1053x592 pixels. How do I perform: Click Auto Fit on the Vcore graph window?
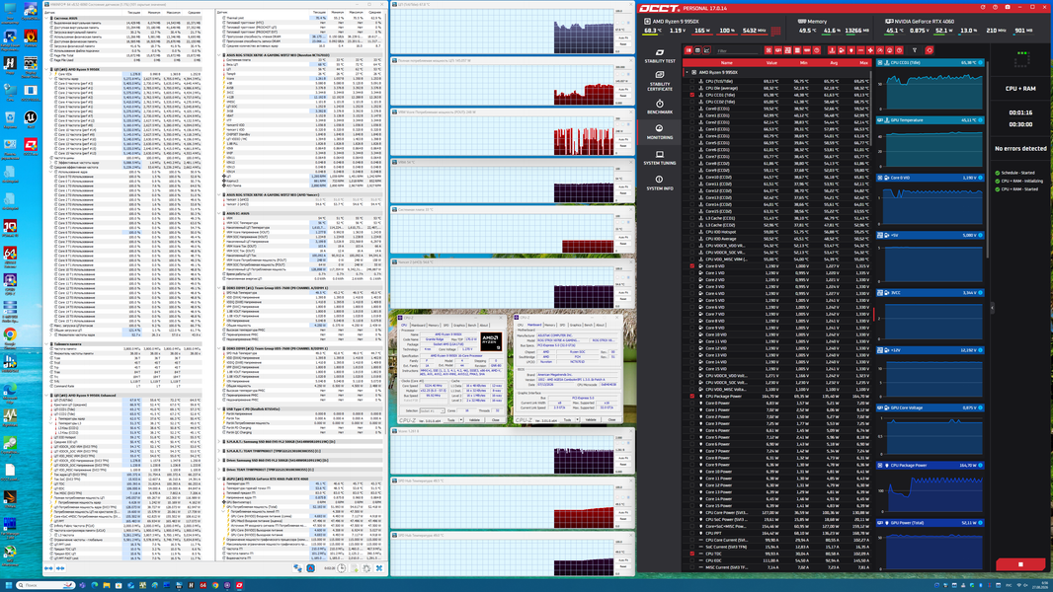[x=623, y=459]
